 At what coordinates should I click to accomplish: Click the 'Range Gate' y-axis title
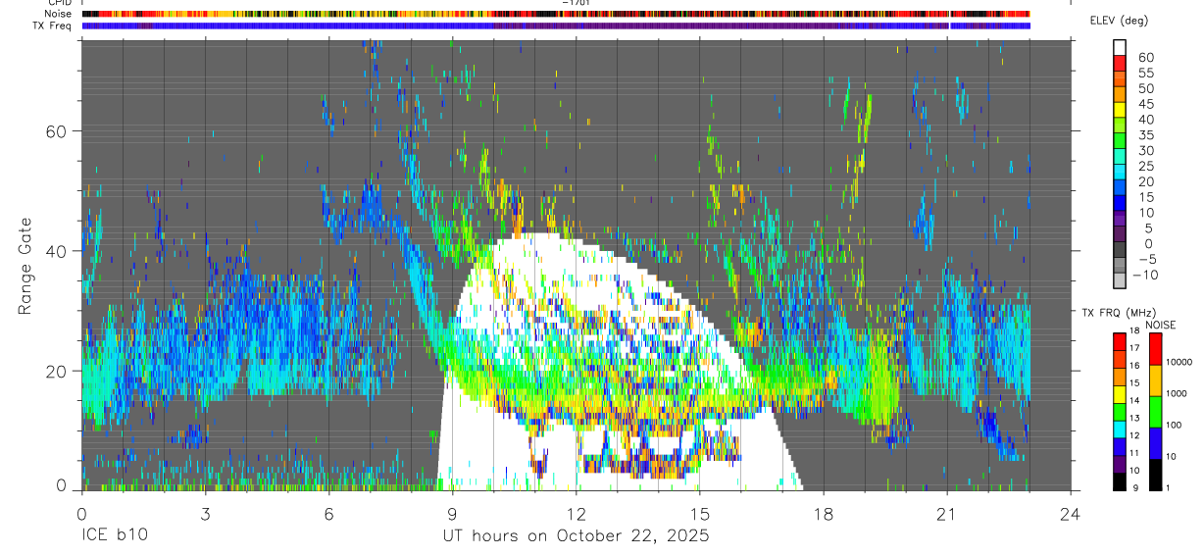tap(25, 265)
